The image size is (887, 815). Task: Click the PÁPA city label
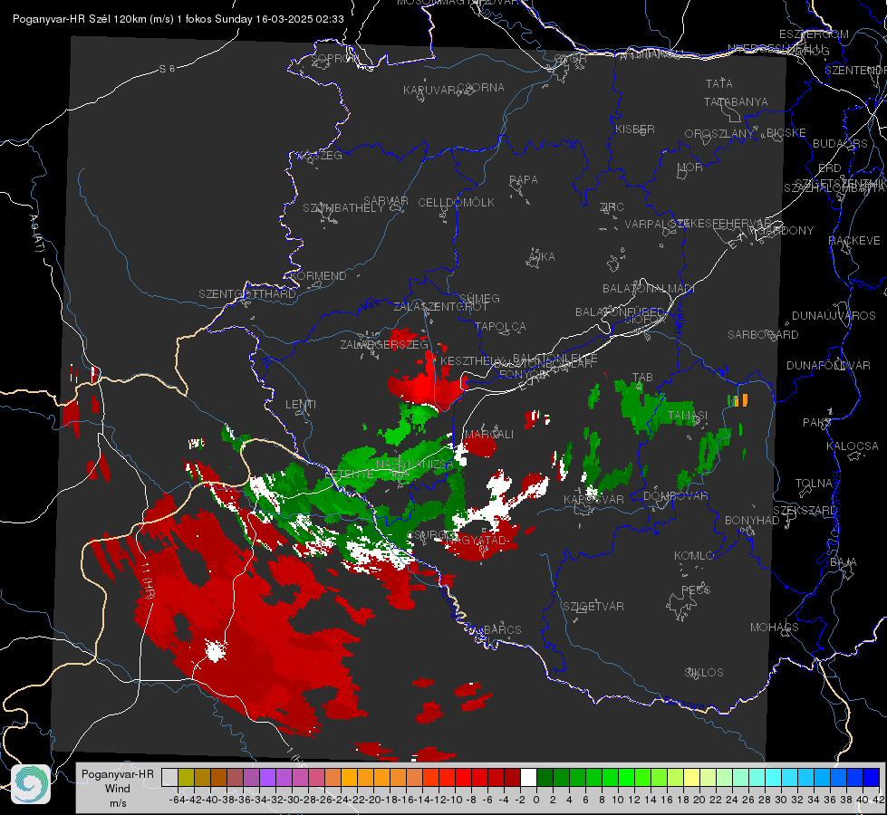(524, 180)
